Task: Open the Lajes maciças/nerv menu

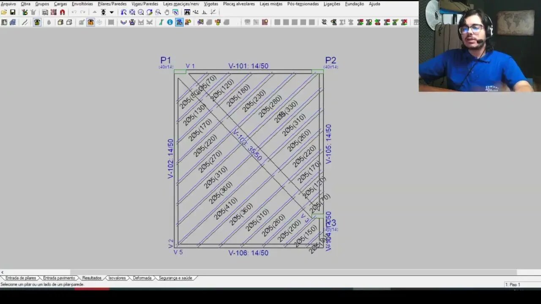Action: coord(181,4)
